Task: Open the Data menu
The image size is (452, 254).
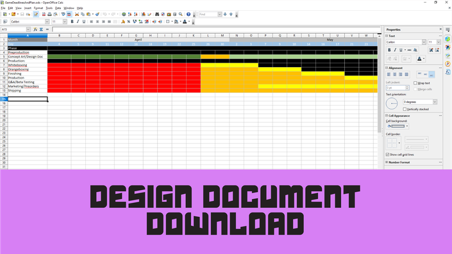Action: tap(58, 8)
